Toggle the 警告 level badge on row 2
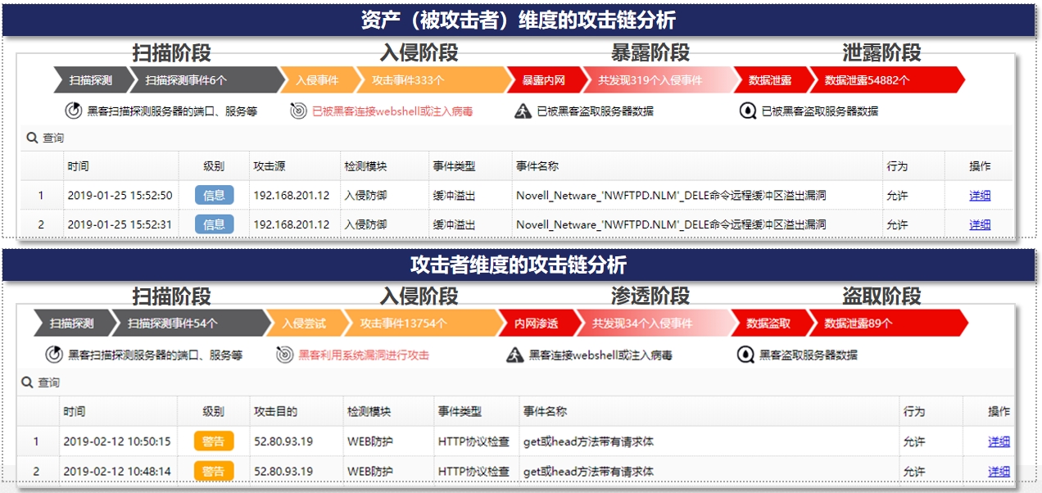This screenshot has height=493, width=1042. (x=215, y=471)
